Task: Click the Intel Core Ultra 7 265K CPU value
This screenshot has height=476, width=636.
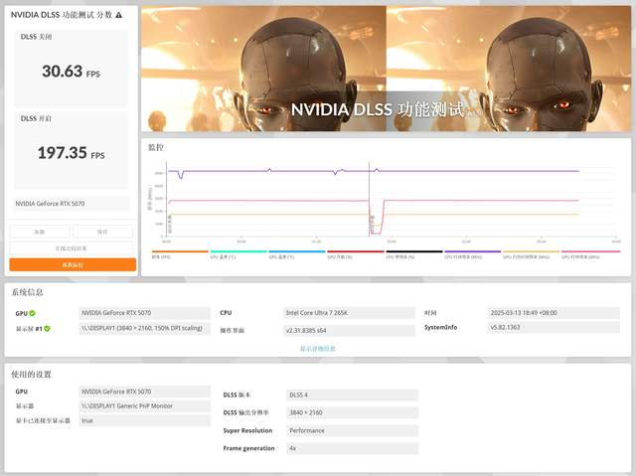Action: coord(349,313)
